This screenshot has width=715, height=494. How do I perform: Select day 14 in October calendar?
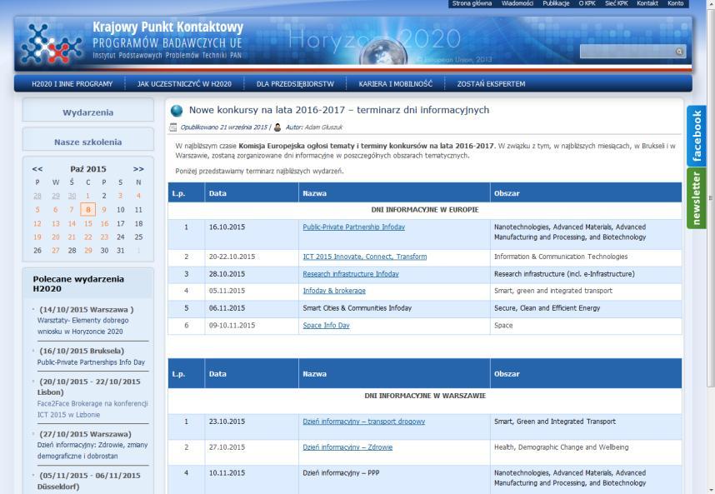coord(72,224)
